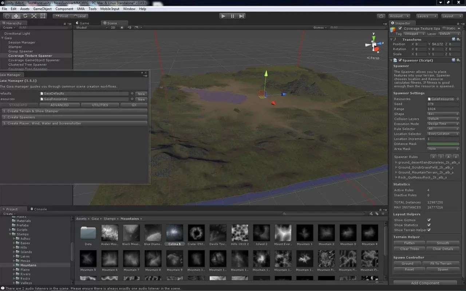Uncheck Show Statistics checkbox
This screenshot has height=291, width=466.
pos(429,225)
